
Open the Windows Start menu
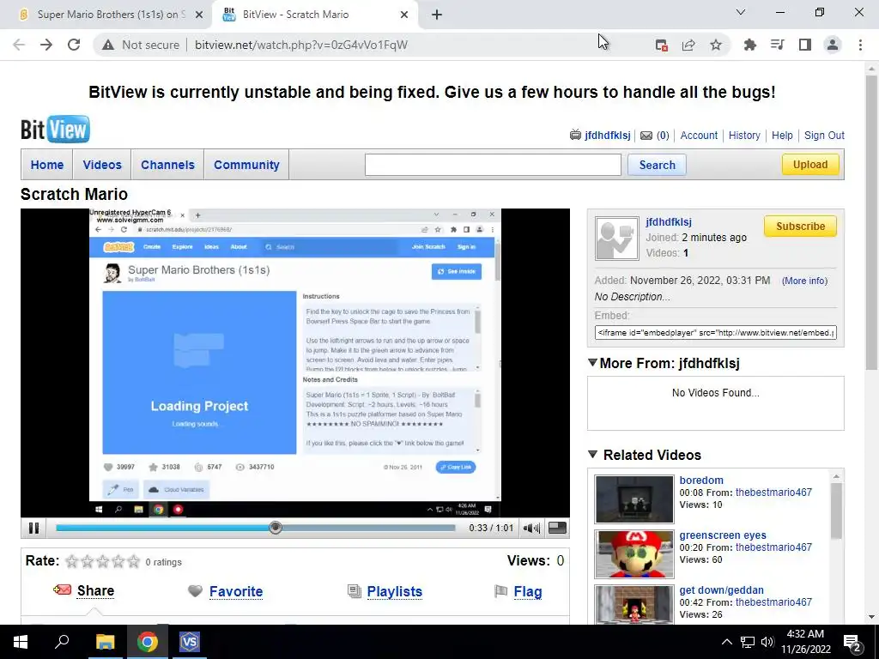pos(21,642)
